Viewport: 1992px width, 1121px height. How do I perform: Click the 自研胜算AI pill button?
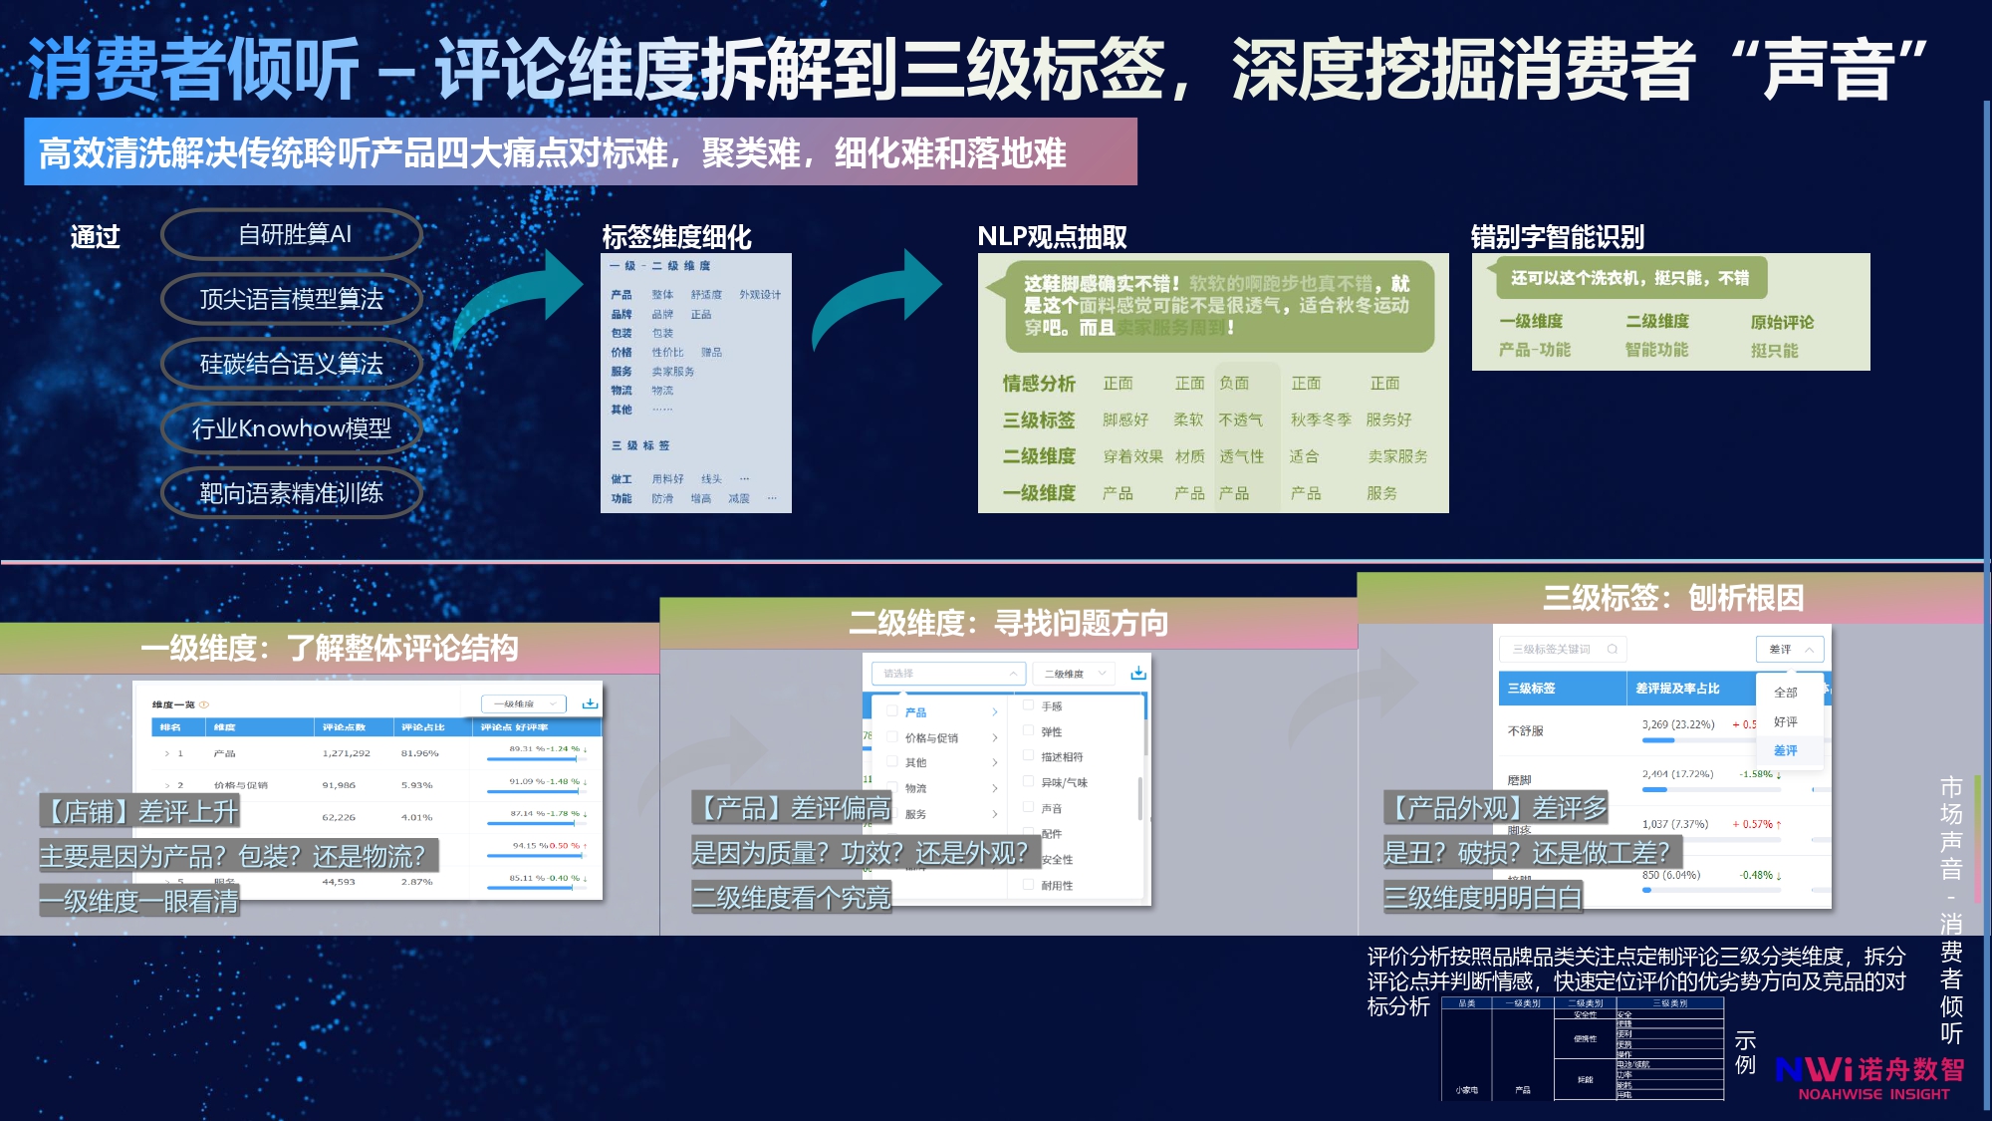pos(293,234)
